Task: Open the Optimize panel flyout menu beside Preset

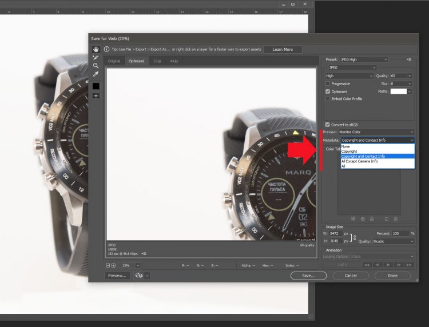Action: pyautogui.click(x=409, y=59)
